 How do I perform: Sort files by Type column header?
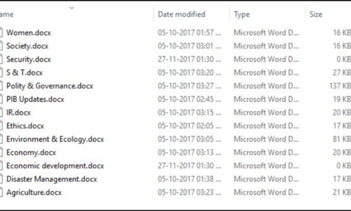pos(242,14)
